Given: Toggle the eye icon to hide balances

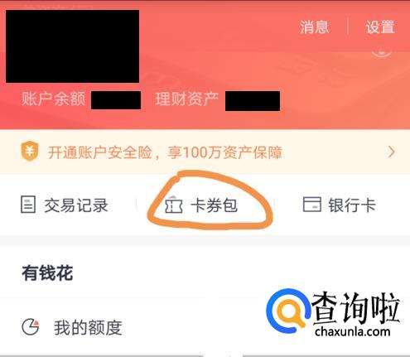Looking at the screenshot, I should click(x=381, y=53).
